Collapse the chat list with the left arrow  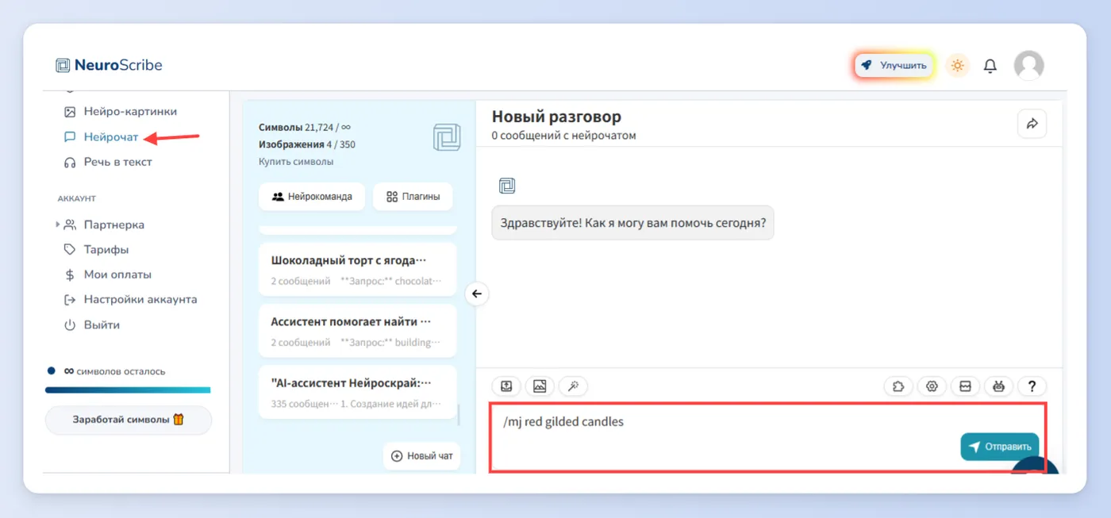477,294
